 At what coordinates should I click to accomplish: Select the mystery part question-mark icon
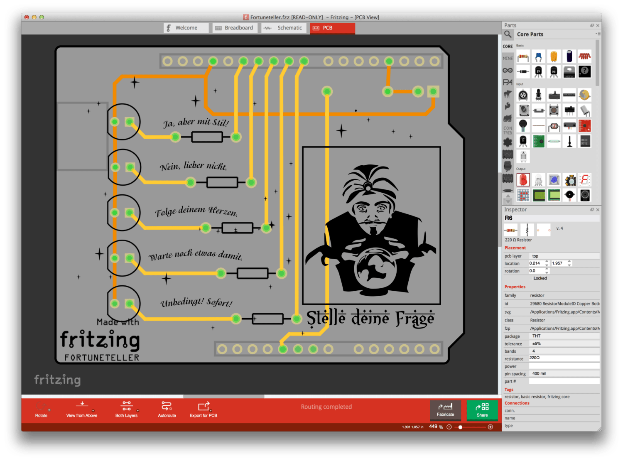pyautogui.click(x=585, y=71)
